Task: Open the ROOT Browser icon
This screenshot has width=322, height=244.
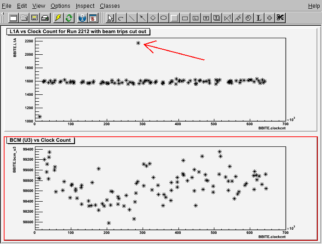Action: (93, 18)
